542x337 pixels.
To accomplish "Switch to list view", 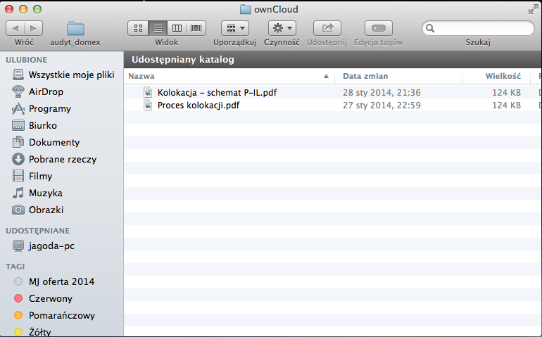I will 158,28.
